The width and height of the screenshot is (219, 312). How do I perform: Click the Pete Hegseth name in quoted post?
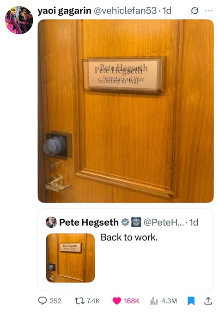point(89,222)
